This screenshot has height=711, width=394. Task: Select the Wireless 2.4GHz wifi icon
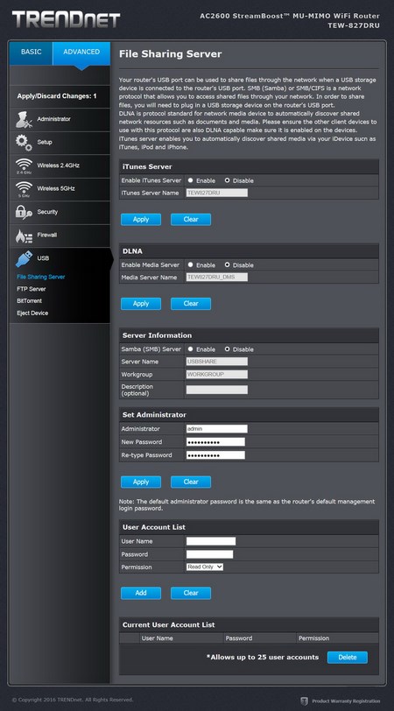pyautogui.click(x=24, y=166)
